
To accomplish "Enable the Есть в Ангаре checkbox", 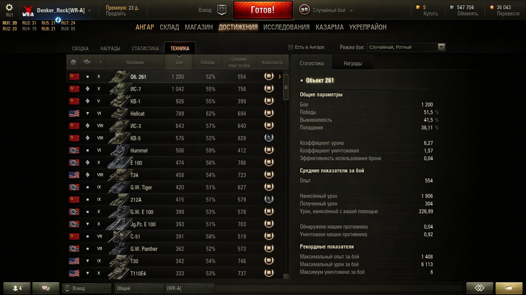I will pyautogui.click(x=291, y=47).
